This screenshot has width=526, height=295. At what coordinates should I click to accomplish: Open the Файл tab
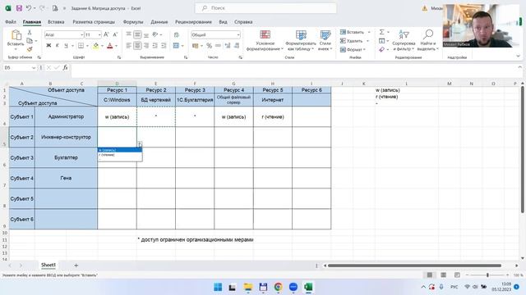[x=11, y=22]
